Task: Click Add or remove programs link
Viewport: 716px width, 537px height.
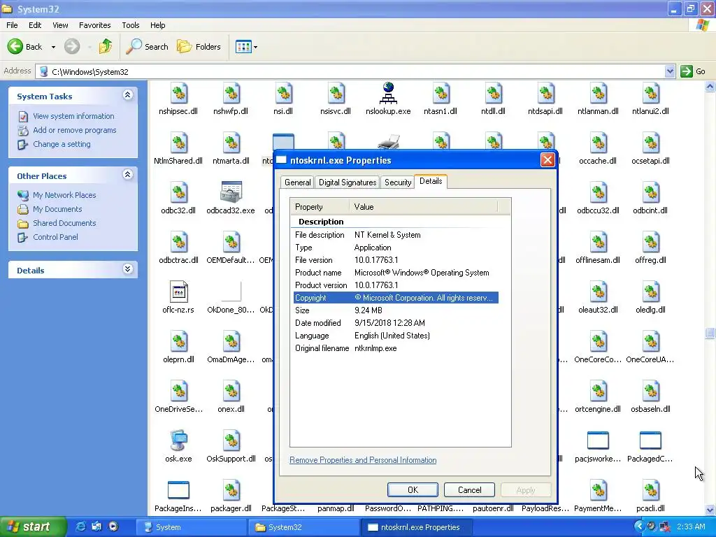Action: pyautogui.click(x=74, y=130)
